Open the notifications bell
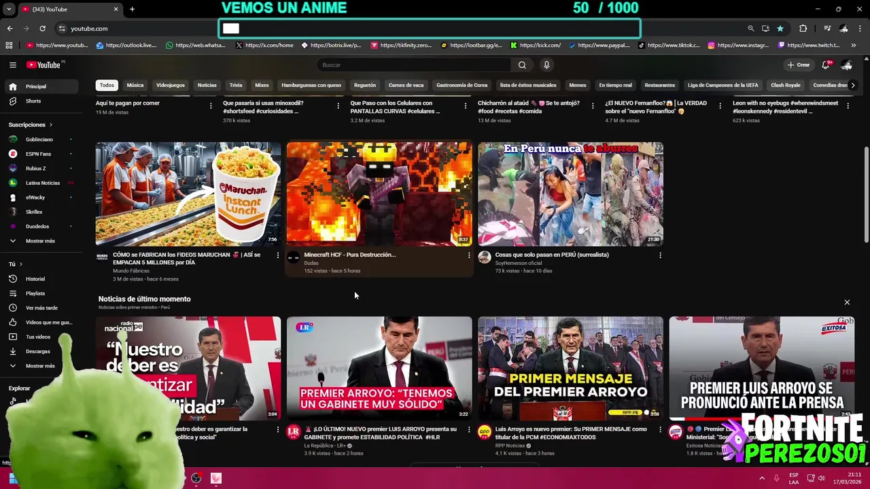 [826, 65]
